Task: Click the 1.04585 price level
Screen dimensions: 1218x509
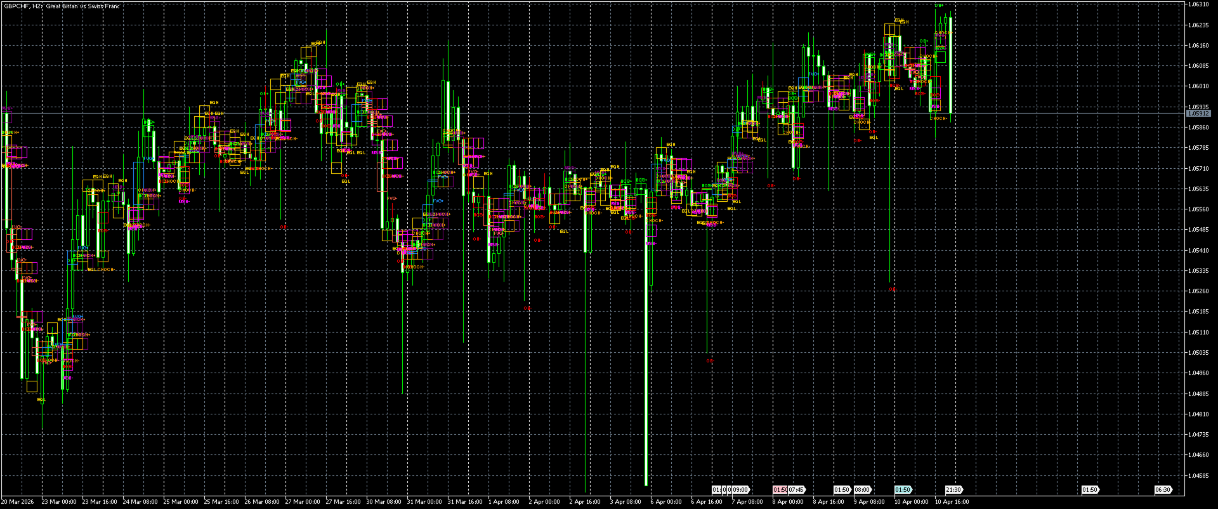Action: pyautogui.click(x=1198, y=476)
